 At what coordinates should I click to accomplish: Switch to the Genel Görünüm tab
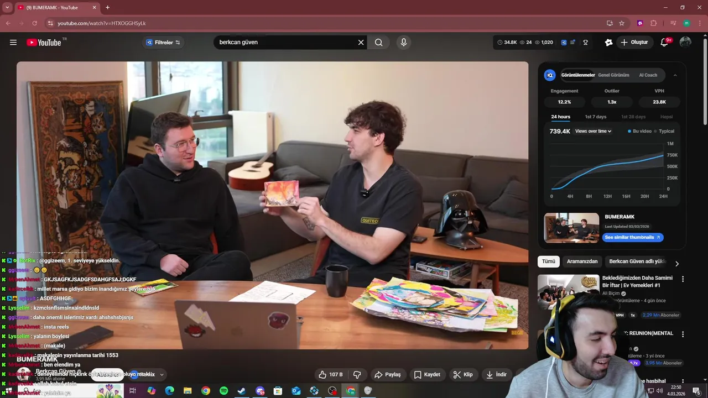[x=613, y=75]
